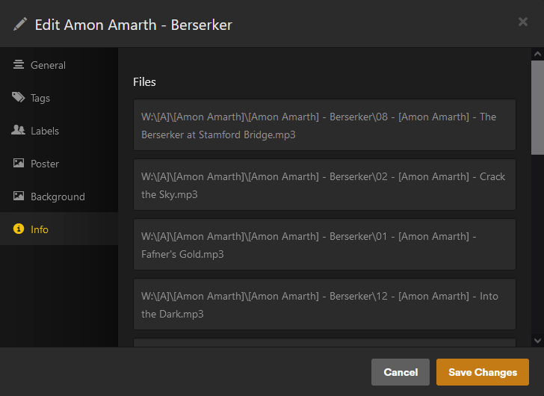
Task: Click the pencil edit icon in header
Action: [x=20, y=24]
